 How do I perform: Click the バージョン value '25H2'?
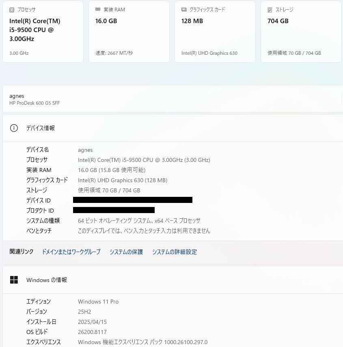84,312
